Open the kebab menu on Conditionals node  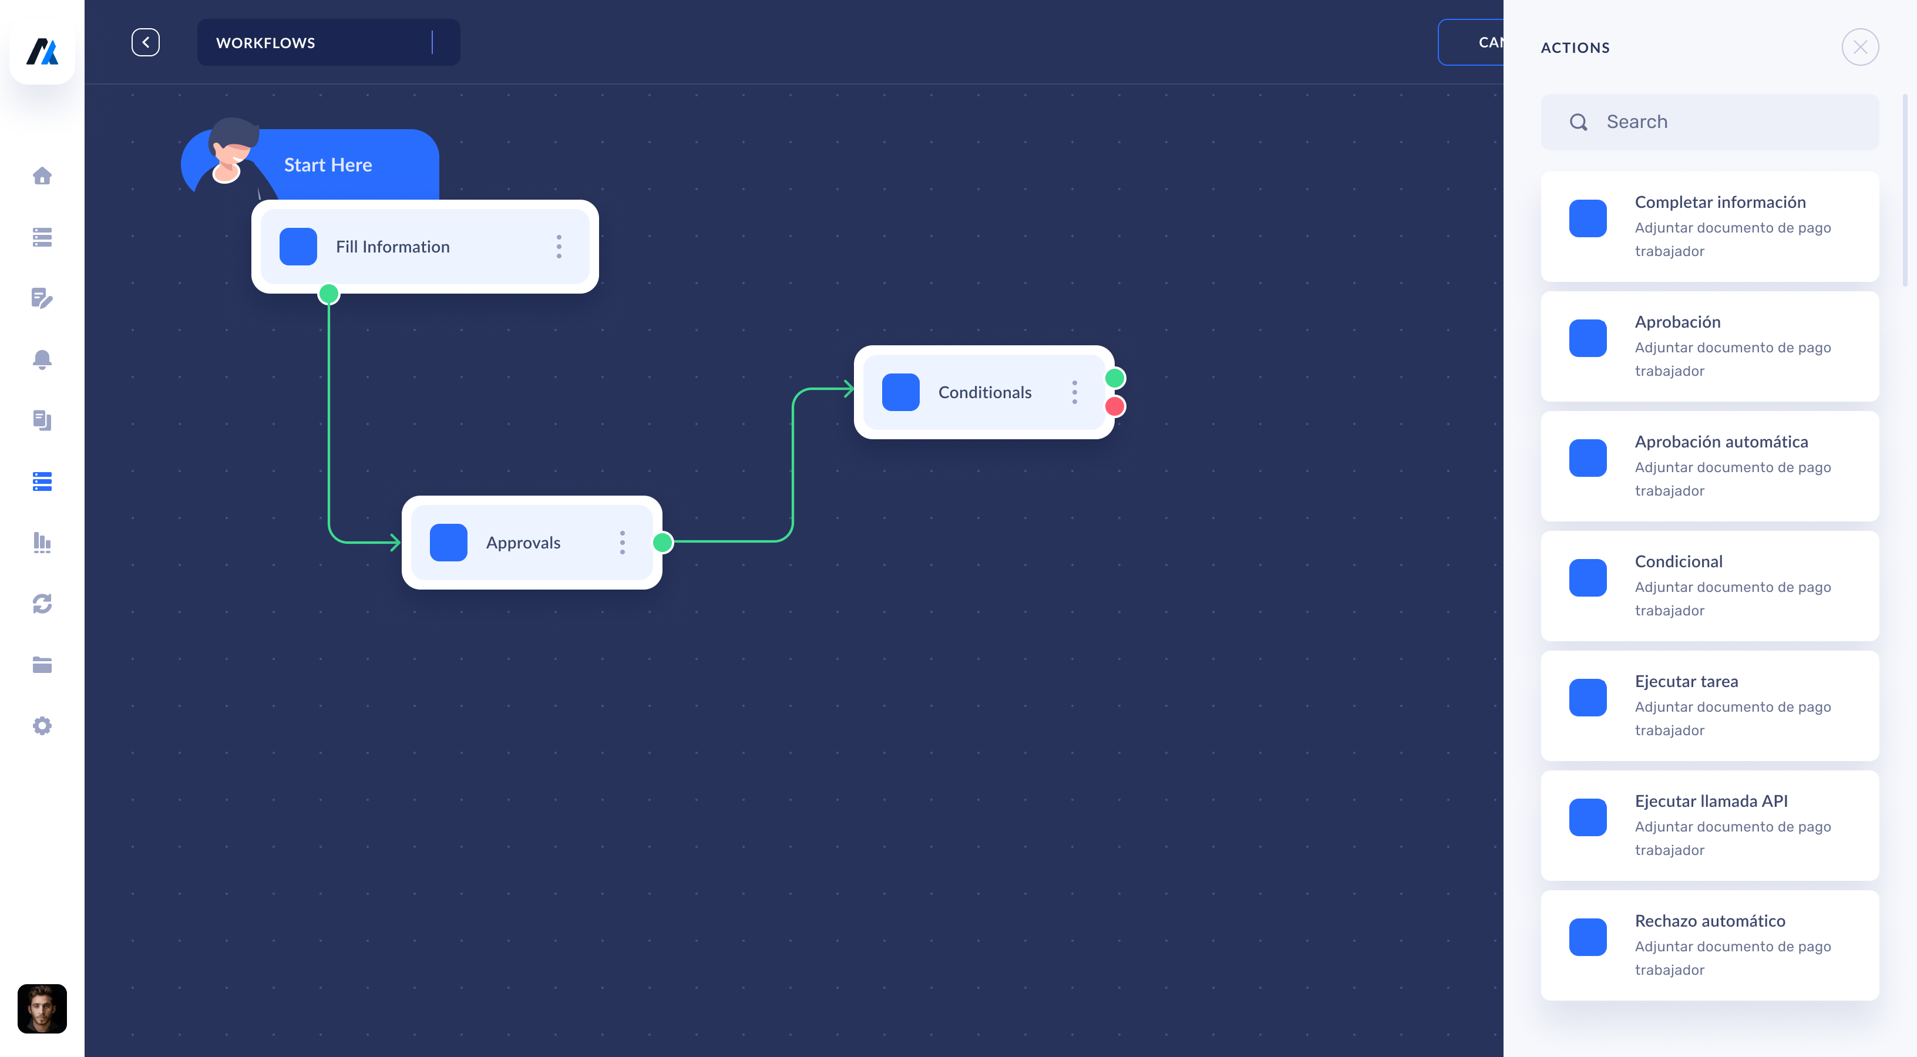click(x=1075, y=392)
